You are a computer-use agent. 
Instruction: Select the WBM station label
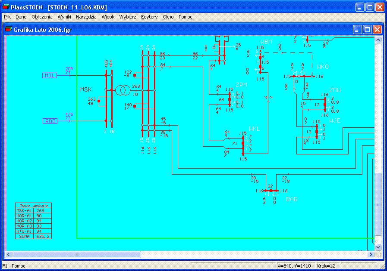tap(266, 42)
